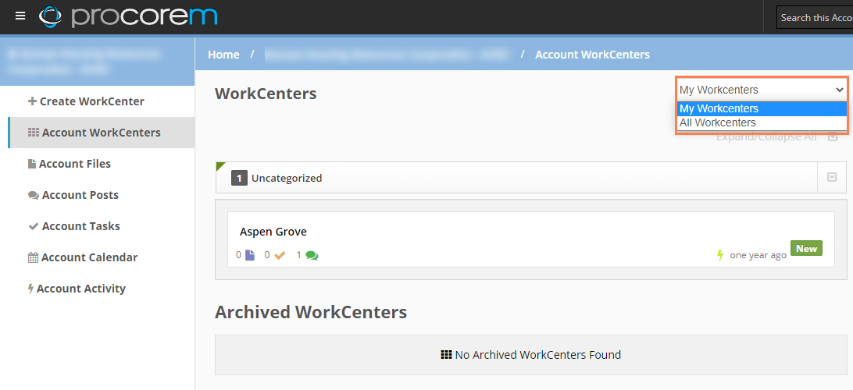Click the Expand/Collapse All arrow icon
Image resolution: width=853 pixels, height=390 pixels.
pos(833,136)
